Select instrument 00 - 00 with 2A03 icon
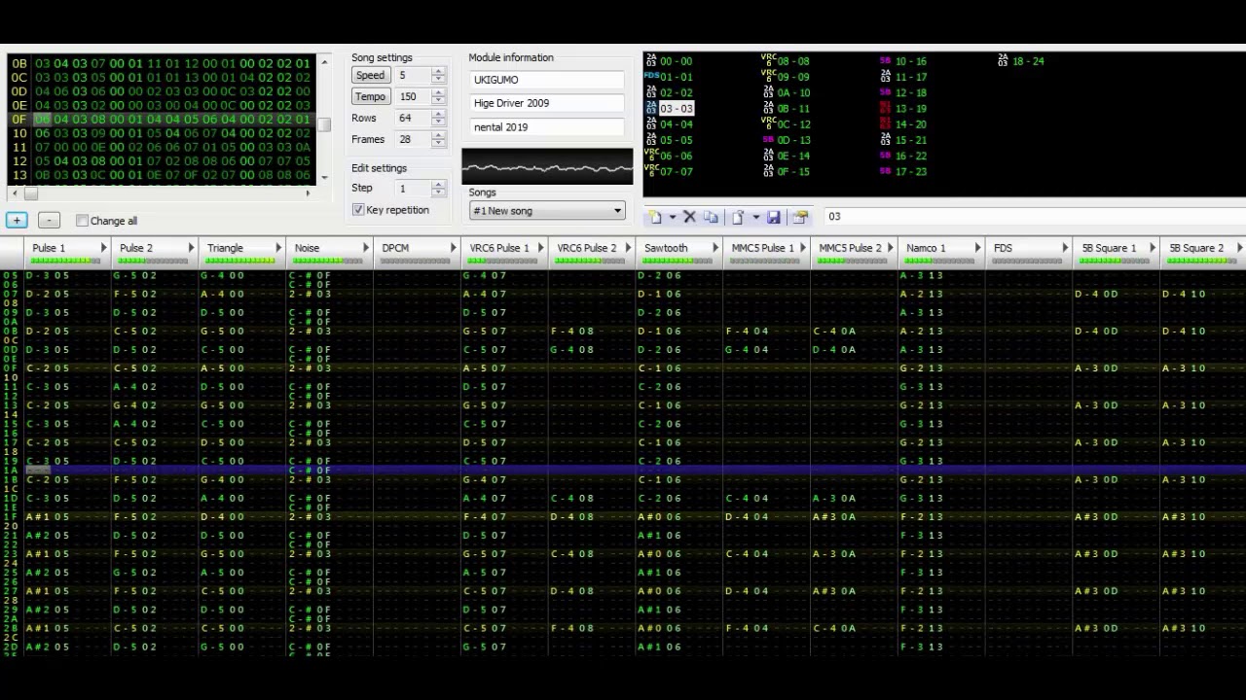Viewport: 1246px width, 700px height. pyautogui.click(x=670, y=61)
